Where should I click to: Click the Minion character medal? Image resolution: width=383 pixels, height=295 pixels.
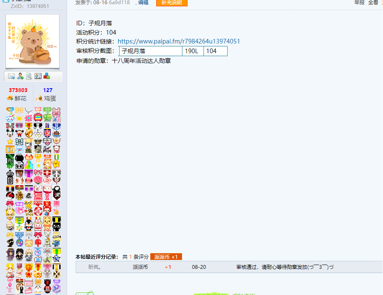click(57, 240)
